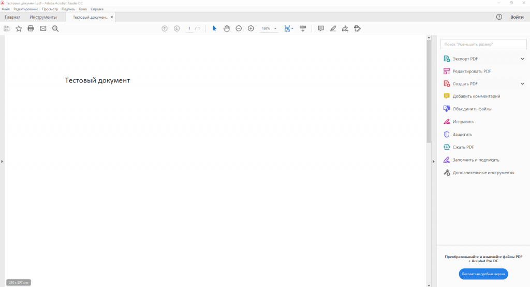Go to previous page arrow up icon

(165, 28)
